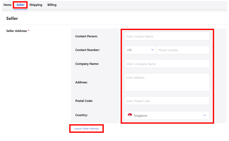Click the Contact Person label
The width and height of the screenshot is (229, 141).
pyautogui.click(x=86, y=36)
